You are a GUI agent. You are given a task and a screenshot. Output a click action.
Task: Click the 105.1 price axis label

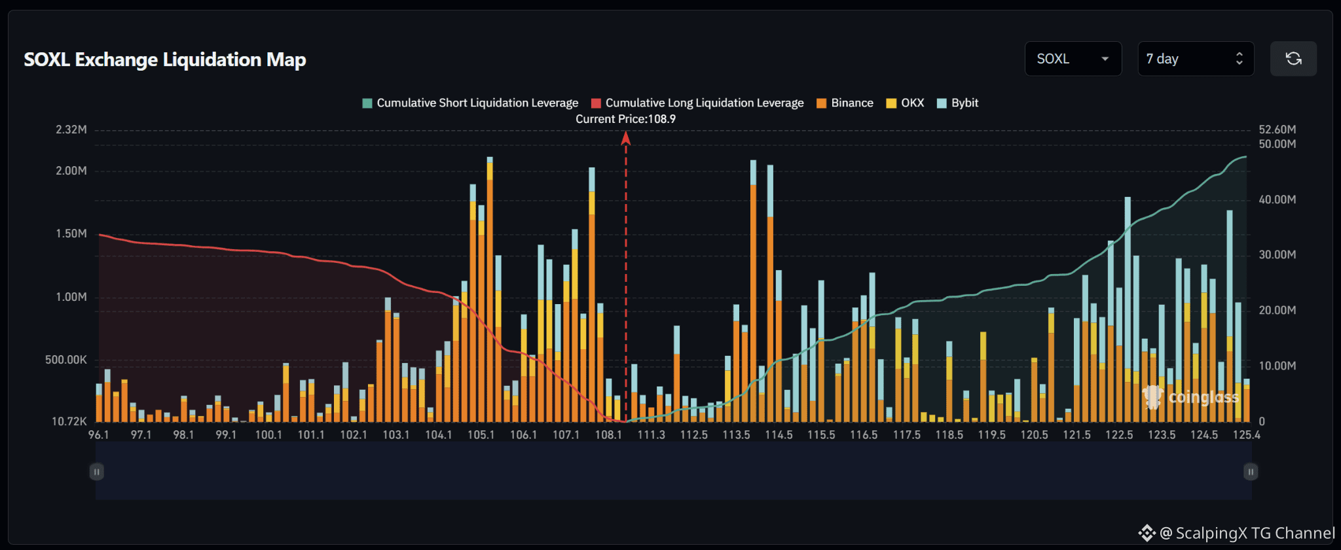click(x=481, y=435)
